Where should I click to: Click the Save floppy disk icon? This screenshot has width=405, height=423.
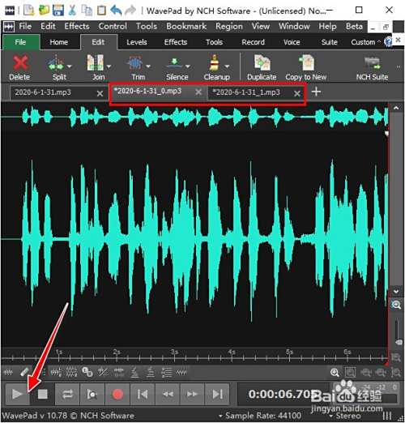tap(58, 11)
